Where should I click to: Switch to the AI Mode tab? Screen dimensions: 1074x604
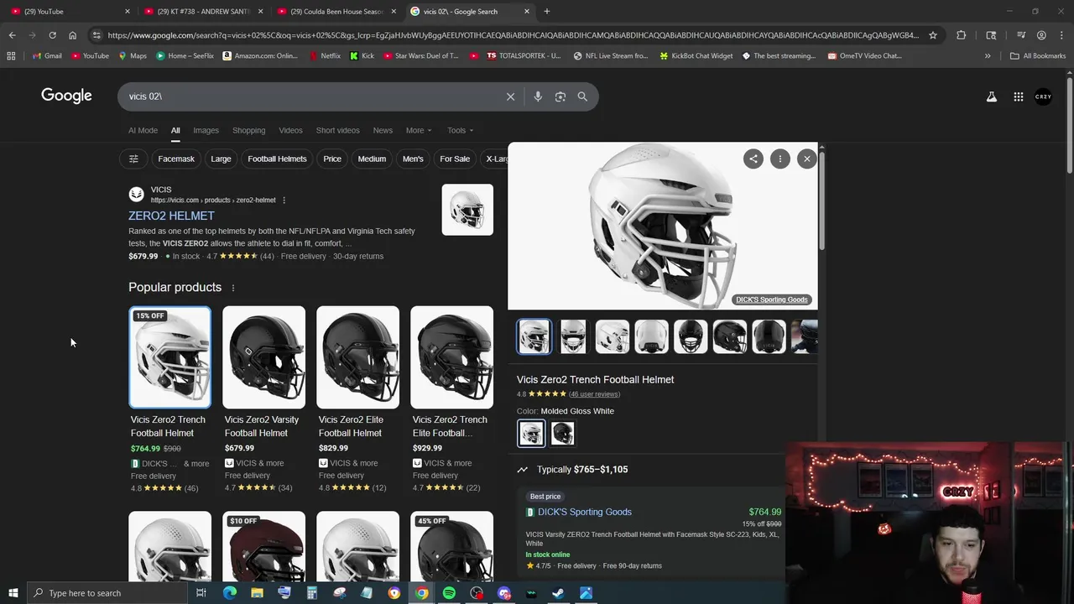coord(143,130)
